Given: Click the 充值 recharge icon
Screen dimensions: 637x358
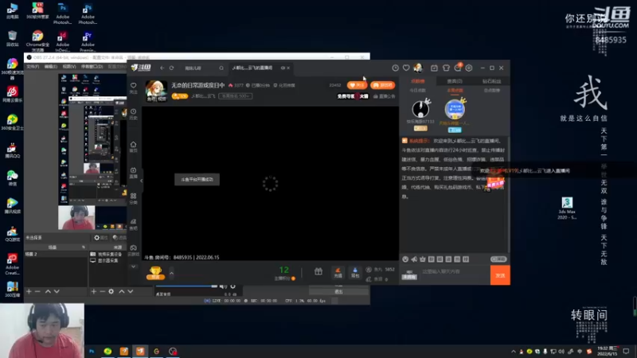Looking at the screenshot, I should pyautogui.click(x=338, y=273).
